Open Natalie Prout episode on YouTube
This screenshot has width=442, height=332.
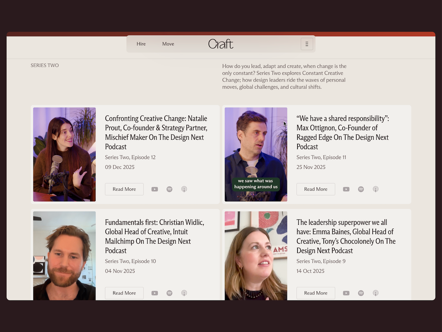(155, 189)
